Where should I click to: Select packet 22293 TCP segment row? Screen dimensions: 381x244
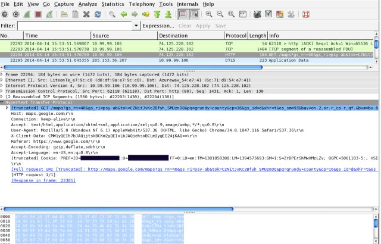click(186, 49)
